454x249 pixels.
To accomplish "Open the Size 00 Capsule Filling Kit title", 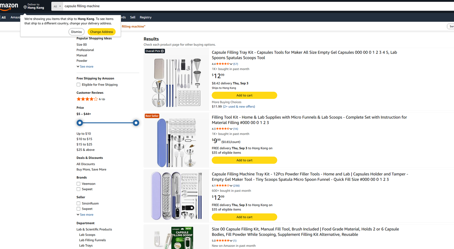I will click(305, 232).
